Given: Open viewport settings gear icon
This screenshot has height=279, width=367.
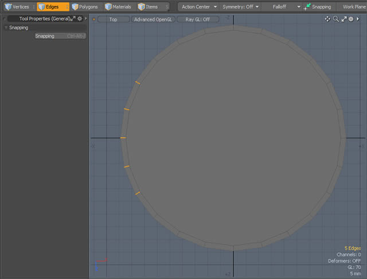Looking at the screenshot, I should pyautogui.click(x=351, y=19).
